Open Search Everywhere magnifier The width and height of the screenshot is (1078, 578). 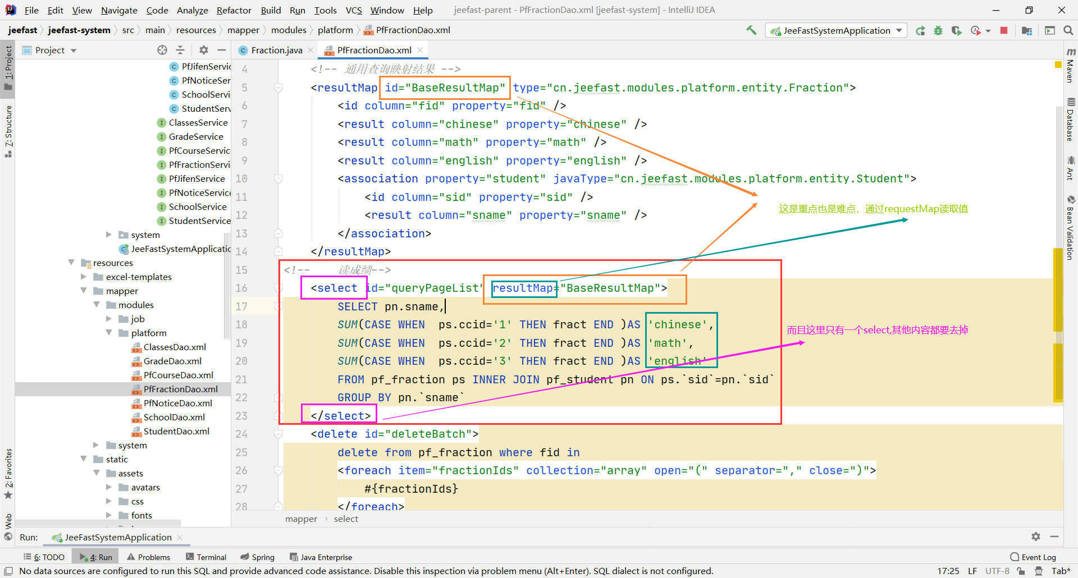click(1068, 30)
